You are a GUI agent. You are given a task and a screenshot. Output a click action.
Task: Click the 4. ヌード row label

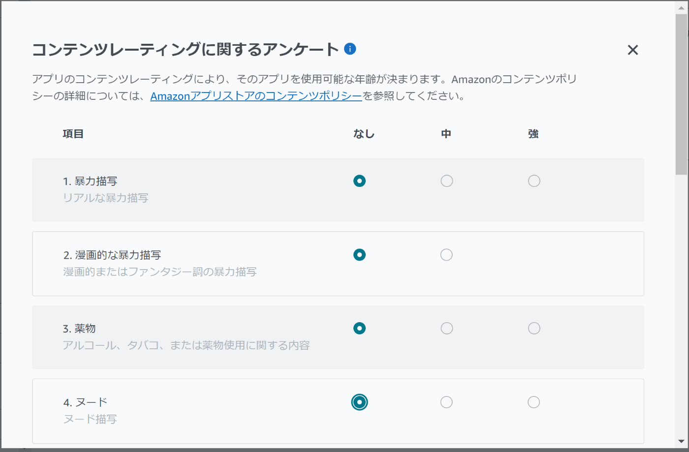pos(85,402)
